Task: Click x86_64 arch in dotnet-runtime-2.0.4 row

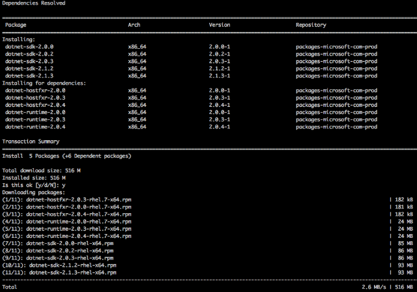Action: point(137,127)
